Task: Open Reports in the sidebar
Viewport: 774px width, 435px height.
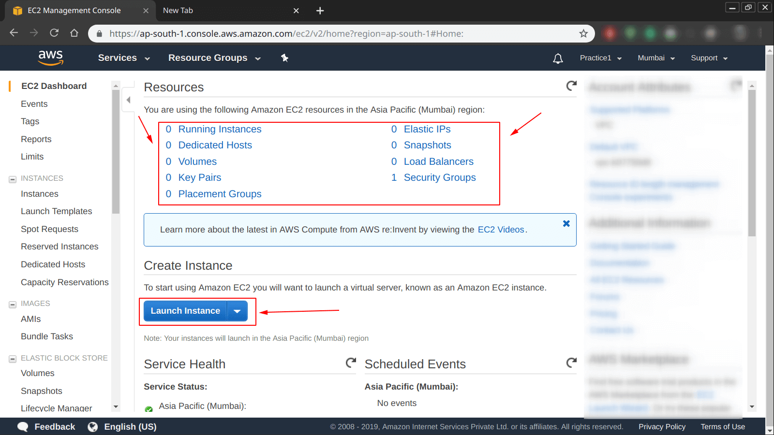Action: click(36, 139)
